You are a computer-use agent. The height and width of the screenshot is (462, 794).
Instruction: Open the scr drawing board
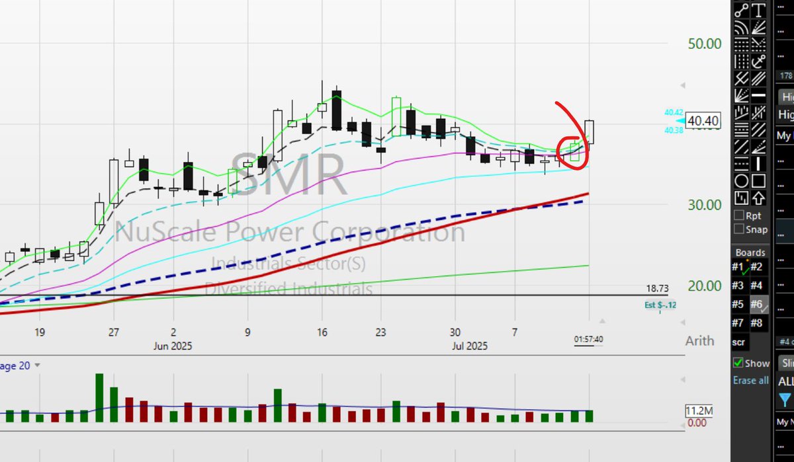(739, 342)
